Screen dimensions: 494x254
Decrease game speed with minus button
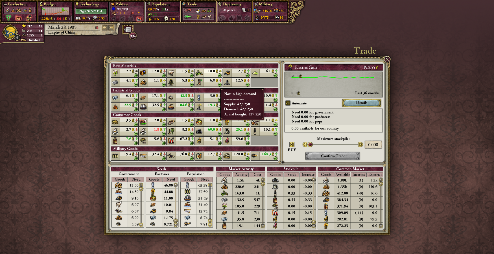point(111,28)
